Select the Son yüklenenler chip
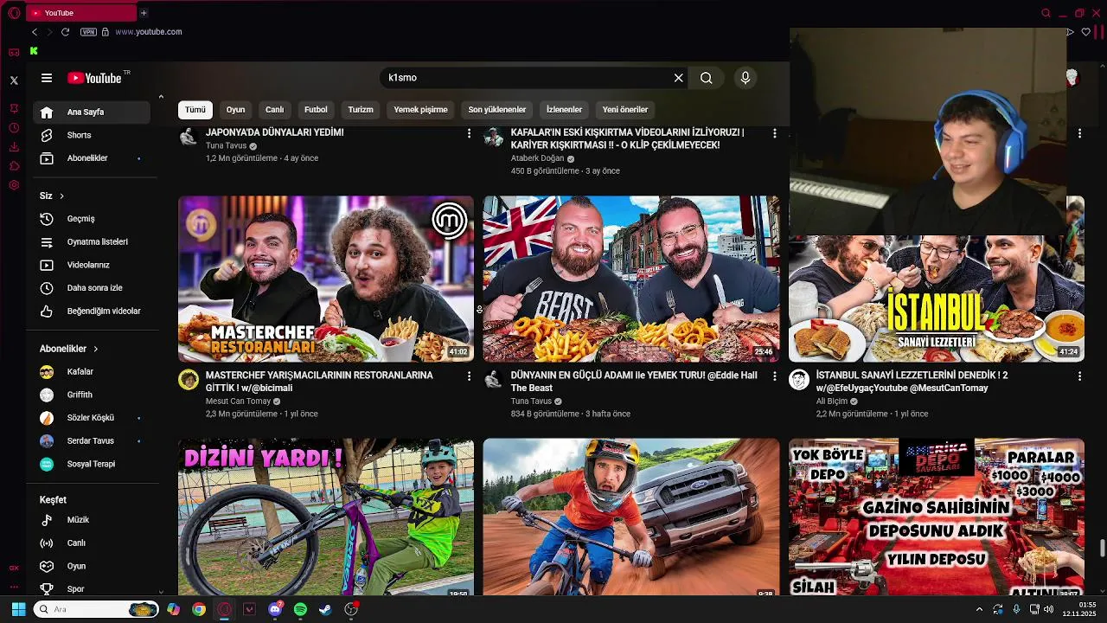Viewport: 1107px width, 623px height. click(x=497, y=110)
